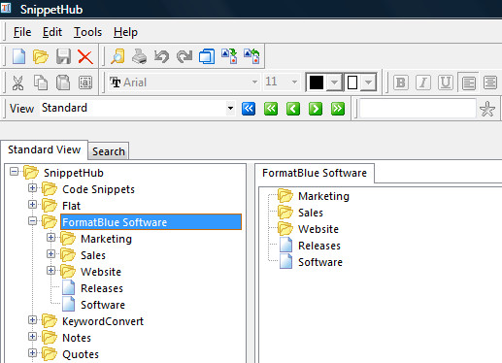502x363 pixels.
Task: Click the last toolbar icon with curved arrow
Action: click(251, 56)
